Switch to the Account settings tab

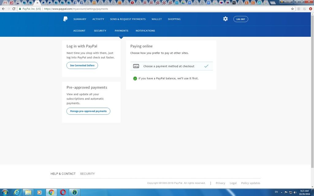[79, 31]
